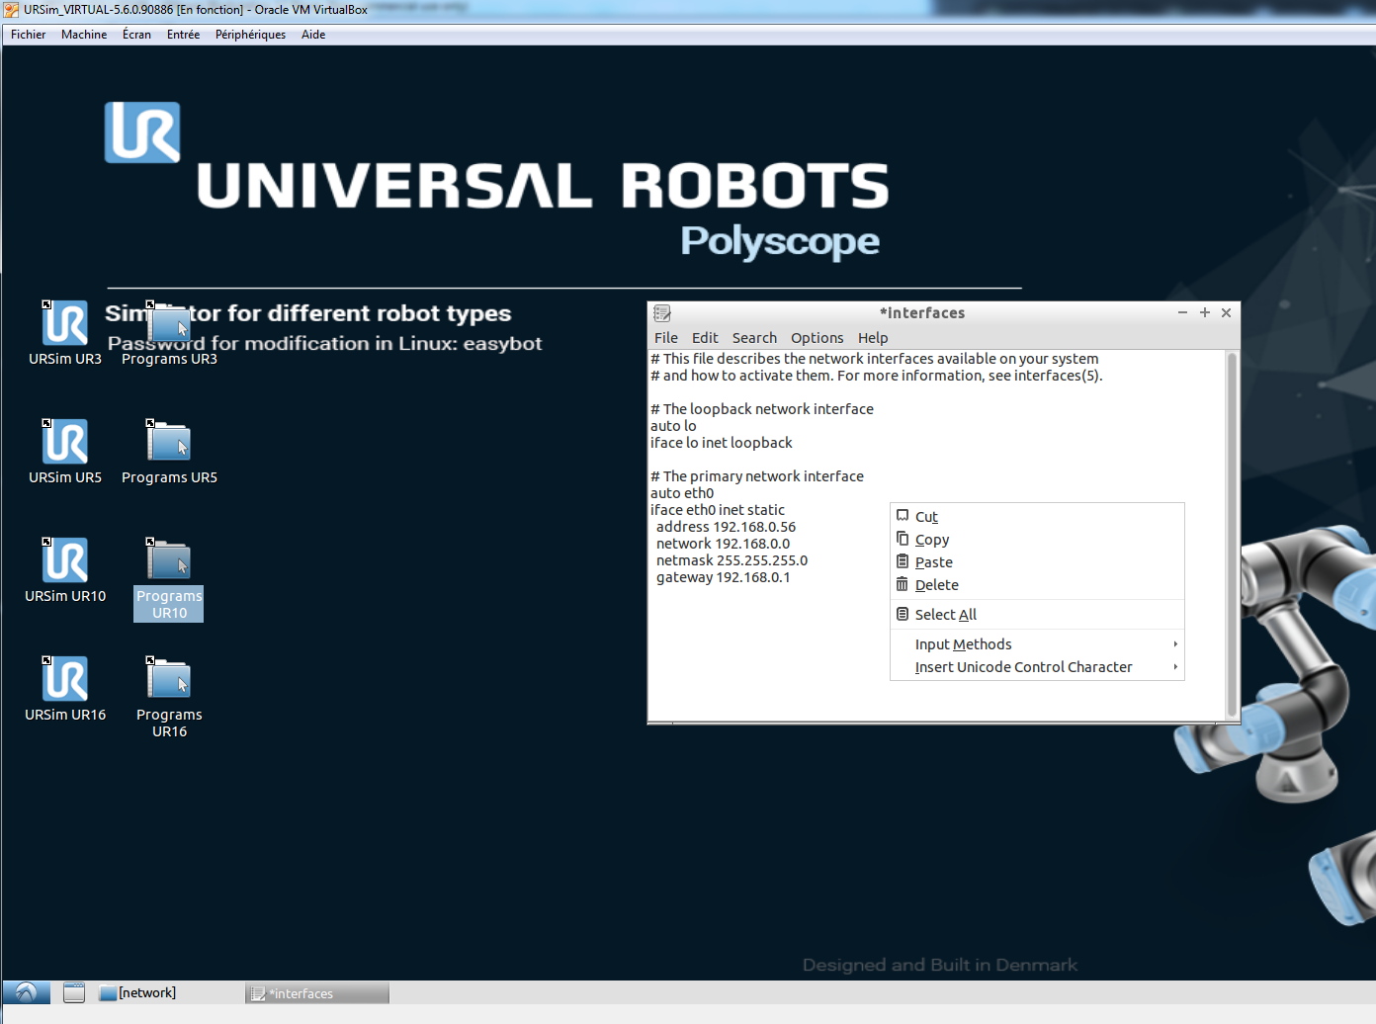Click the interfaces editor window title icon
The height and width of the screenshot is (1024, 1376).
[662, 313]
